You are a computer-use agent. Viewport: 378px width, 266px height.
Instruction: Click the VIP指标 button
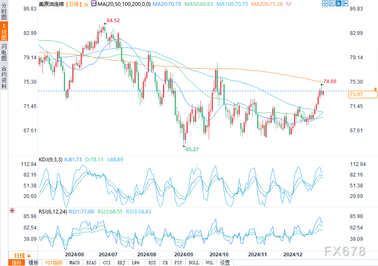[54, 263]
